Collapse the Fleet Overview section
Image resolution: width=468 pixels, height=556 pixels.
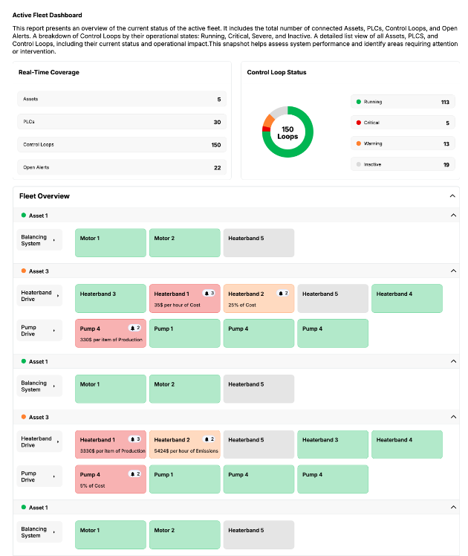[452, 196]
